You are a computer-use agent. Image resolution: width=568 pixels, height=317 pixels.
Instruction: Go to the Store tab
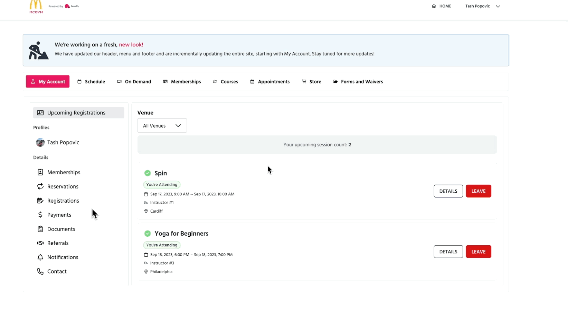(x=311, y=82)
